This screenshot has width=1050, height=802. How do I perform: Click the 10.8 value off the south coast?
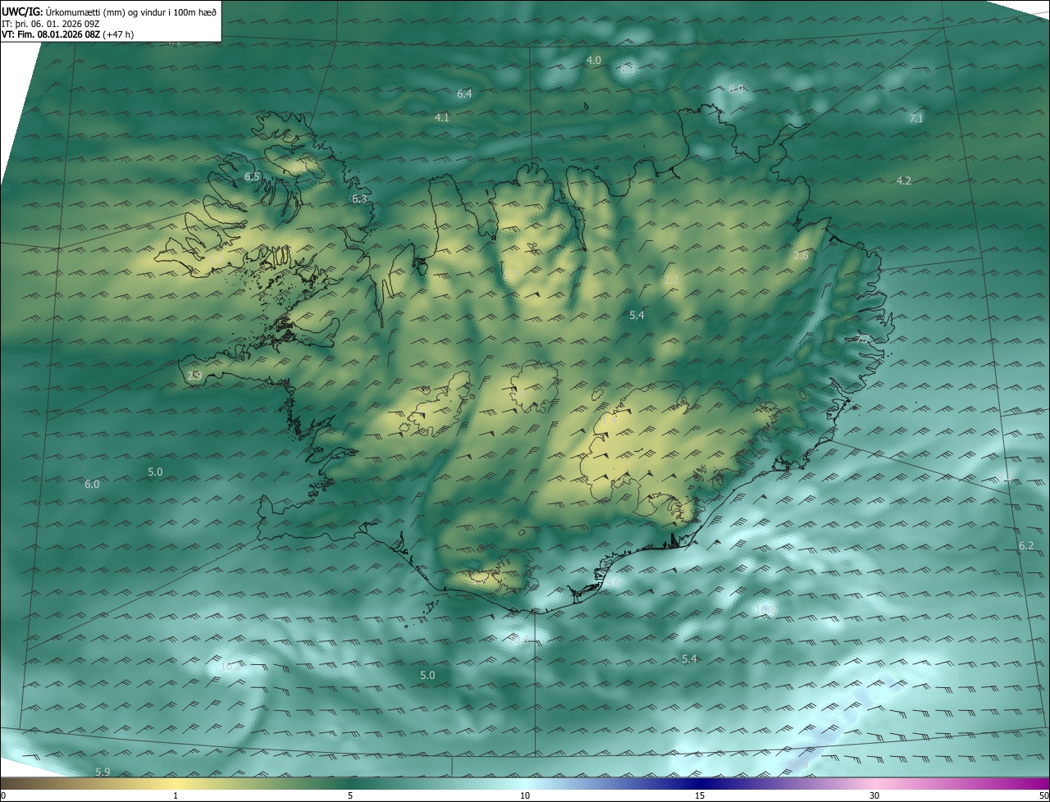point(765,610)
